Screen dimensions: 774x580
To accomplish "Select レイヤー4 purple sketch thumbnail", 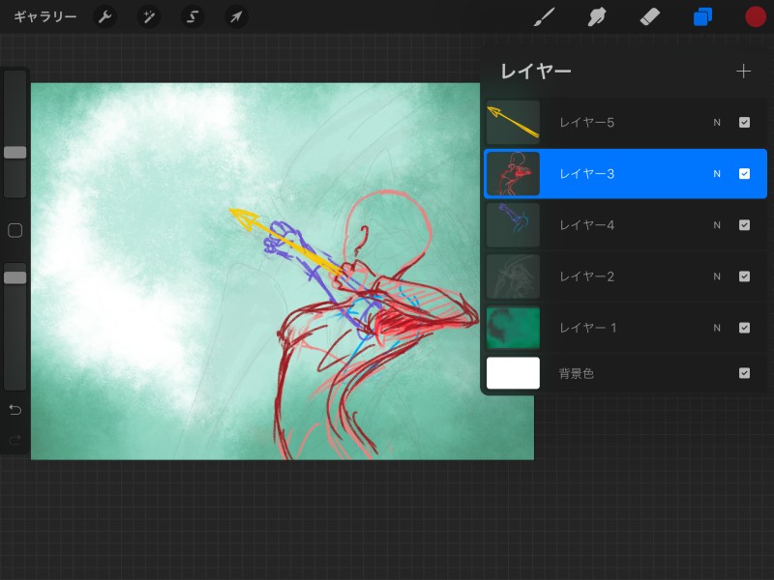I will pos(513,225).
